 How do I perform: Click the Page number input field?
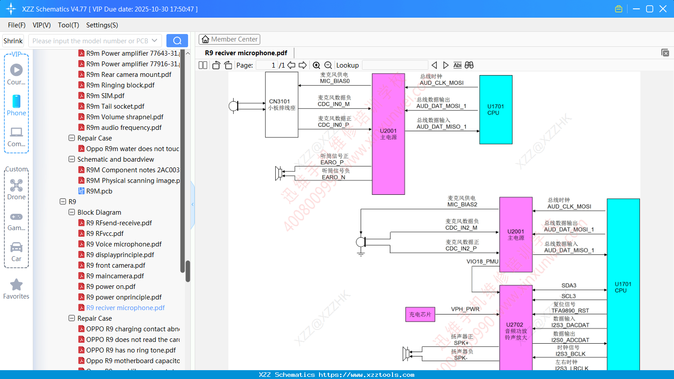[x=267, y=65]
